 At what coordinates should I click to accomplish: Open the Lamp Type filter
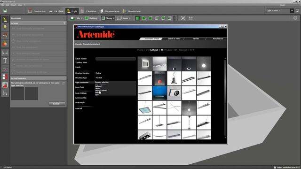pyautogui.click(x=79, y=87)
